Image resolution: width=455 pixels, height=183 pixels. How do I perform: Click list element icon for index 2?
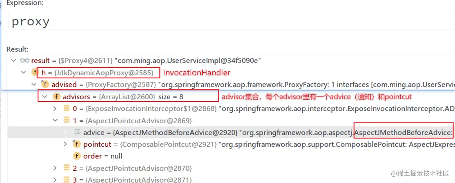click(x=66, y=168)
